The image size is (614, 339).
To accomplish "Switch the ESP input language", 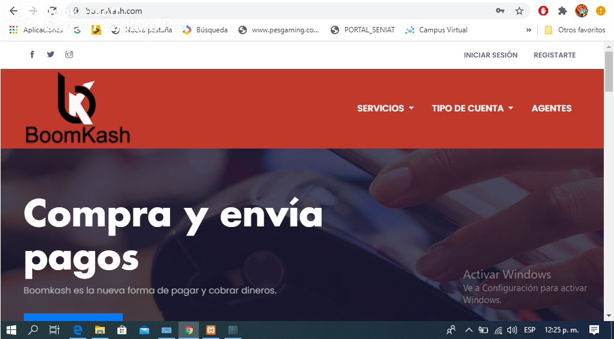I will pyautogui.click(x=530, y=330).
